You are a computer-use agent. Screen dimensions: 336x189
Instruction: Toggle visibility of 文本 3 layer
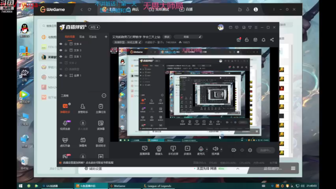(61, 50)
